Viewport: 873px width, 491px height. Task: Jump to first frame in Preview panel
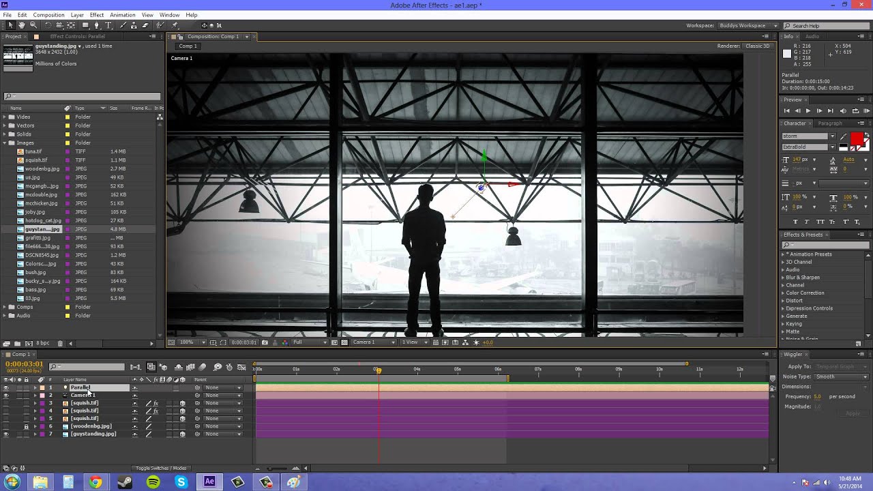pos(786,110)
